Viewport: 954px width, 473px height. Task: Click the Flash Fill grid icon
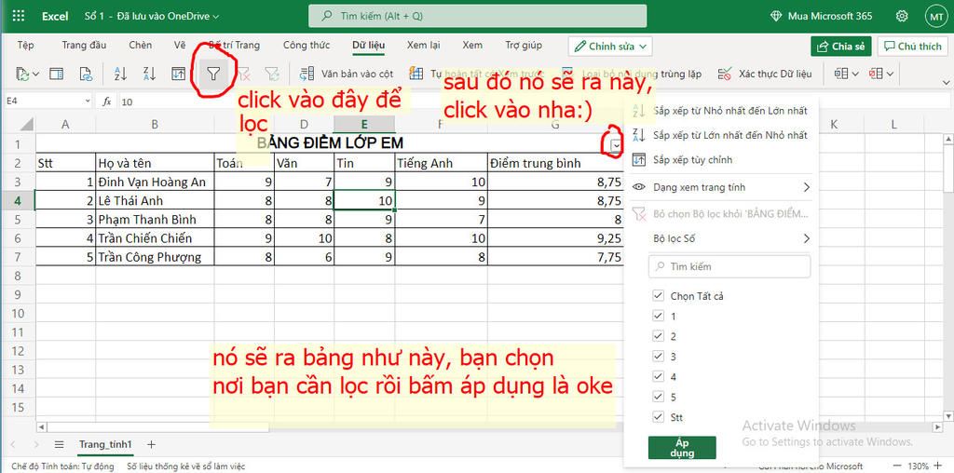(416, 74)
